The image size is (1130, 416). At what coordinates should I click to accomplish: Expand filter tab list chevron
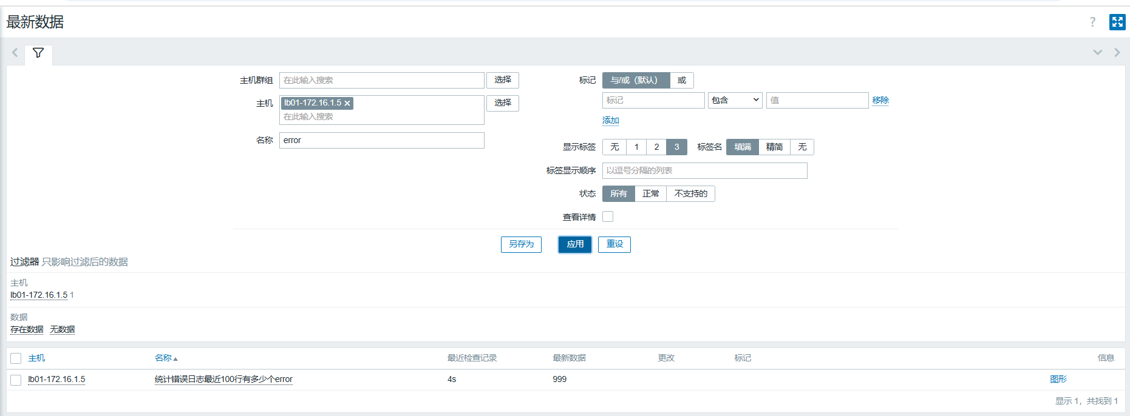[x=1097, y=53]
